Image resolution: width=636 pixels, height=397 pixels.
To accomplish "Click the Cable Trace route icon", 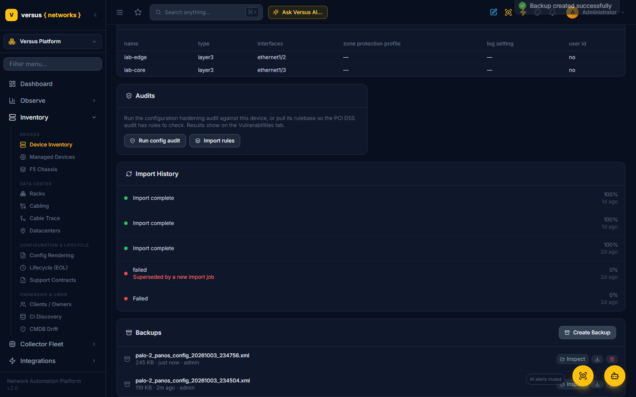I will [x=23, y=218].
